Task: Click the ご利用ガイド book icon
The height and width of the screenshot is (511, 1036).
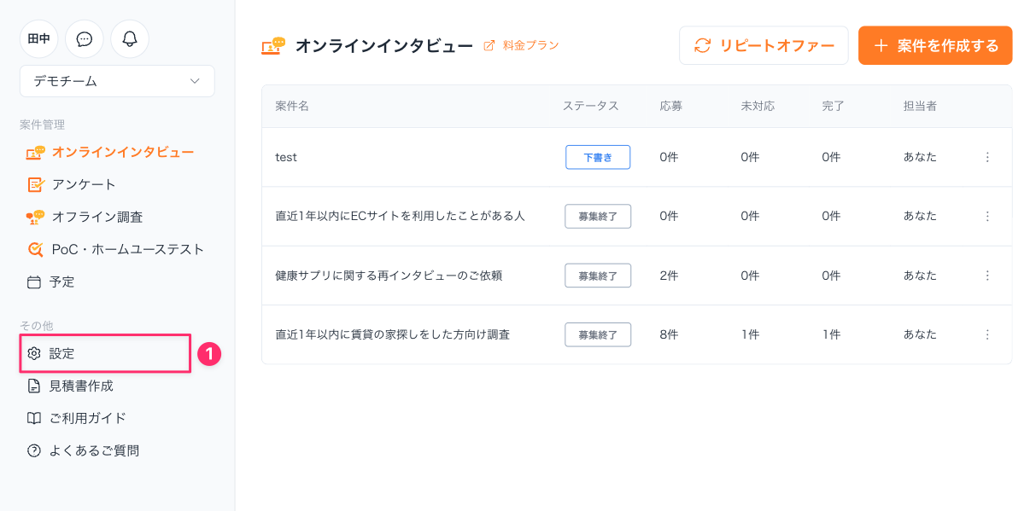Action: click(34, 418)
